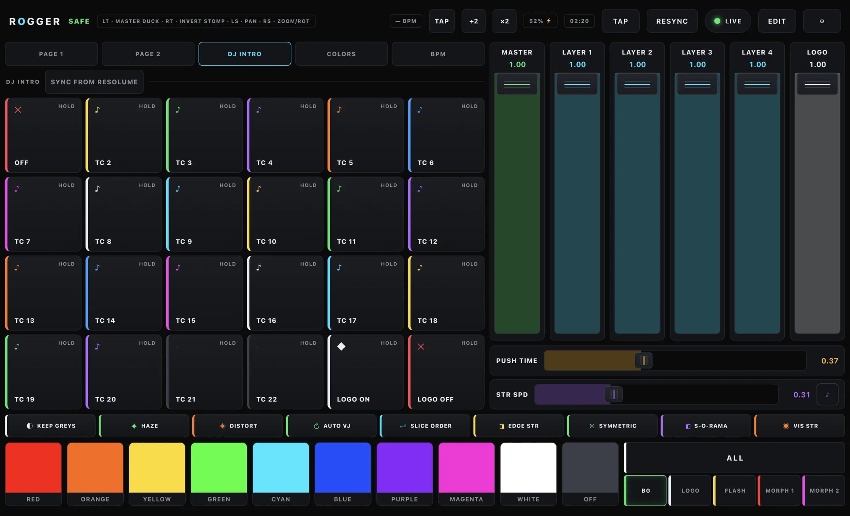
Task: Click the MASTER fader handle
Action: 517,84
